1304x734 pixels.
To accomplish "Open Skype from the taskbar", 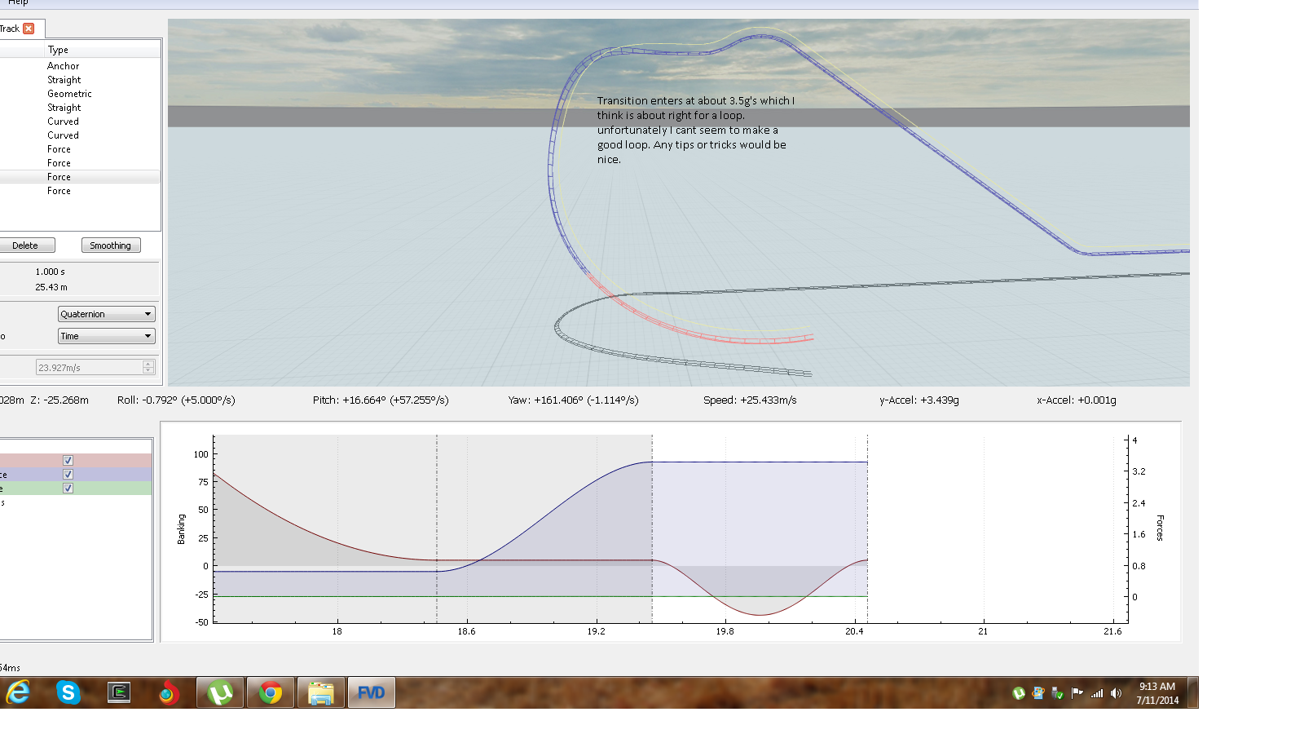I will [x=68, y=692].
